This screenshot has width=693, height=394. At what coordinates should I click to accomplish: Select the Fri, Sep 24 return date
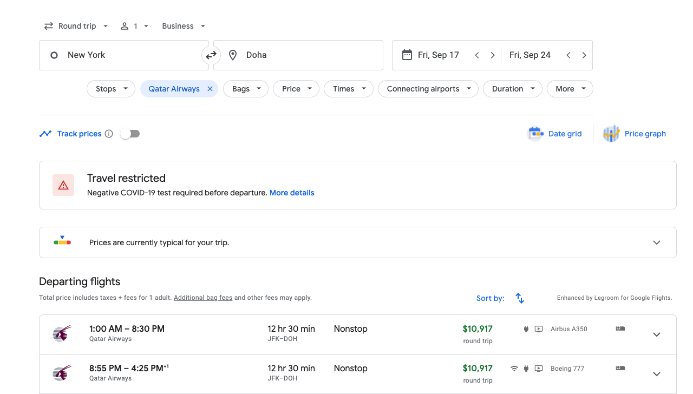click(530, 55)
